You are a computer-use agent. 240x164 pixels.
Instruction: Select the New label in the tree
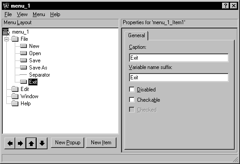pos(34,46)
